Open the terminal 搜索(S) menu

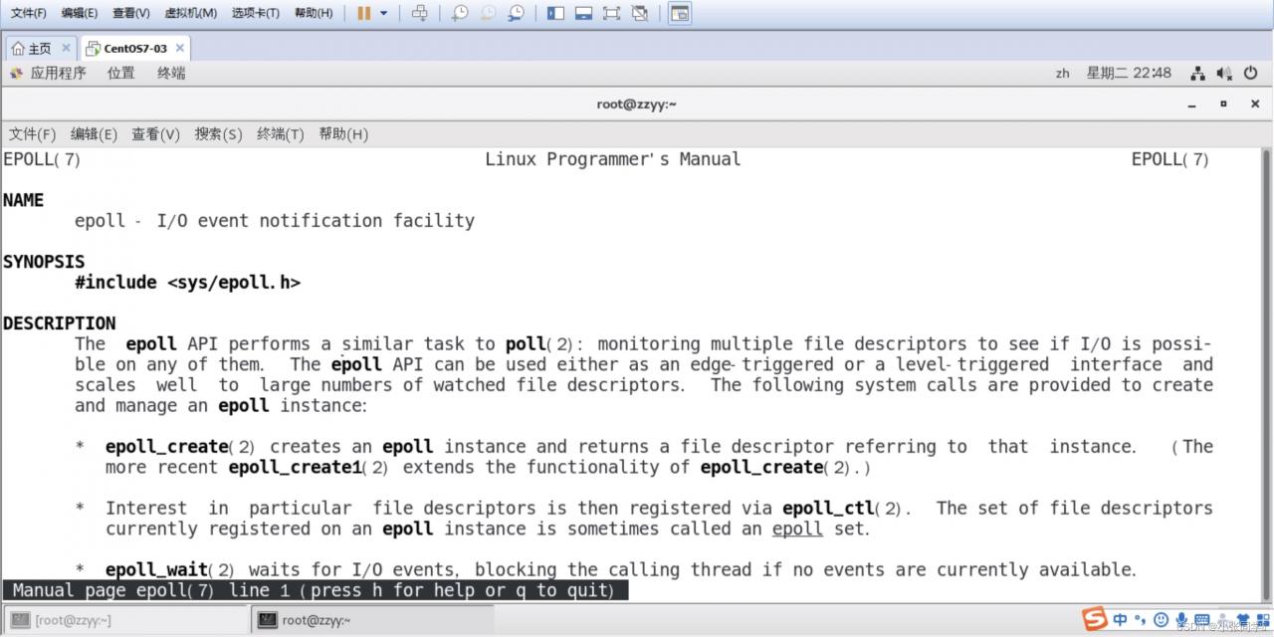[218, 133]
